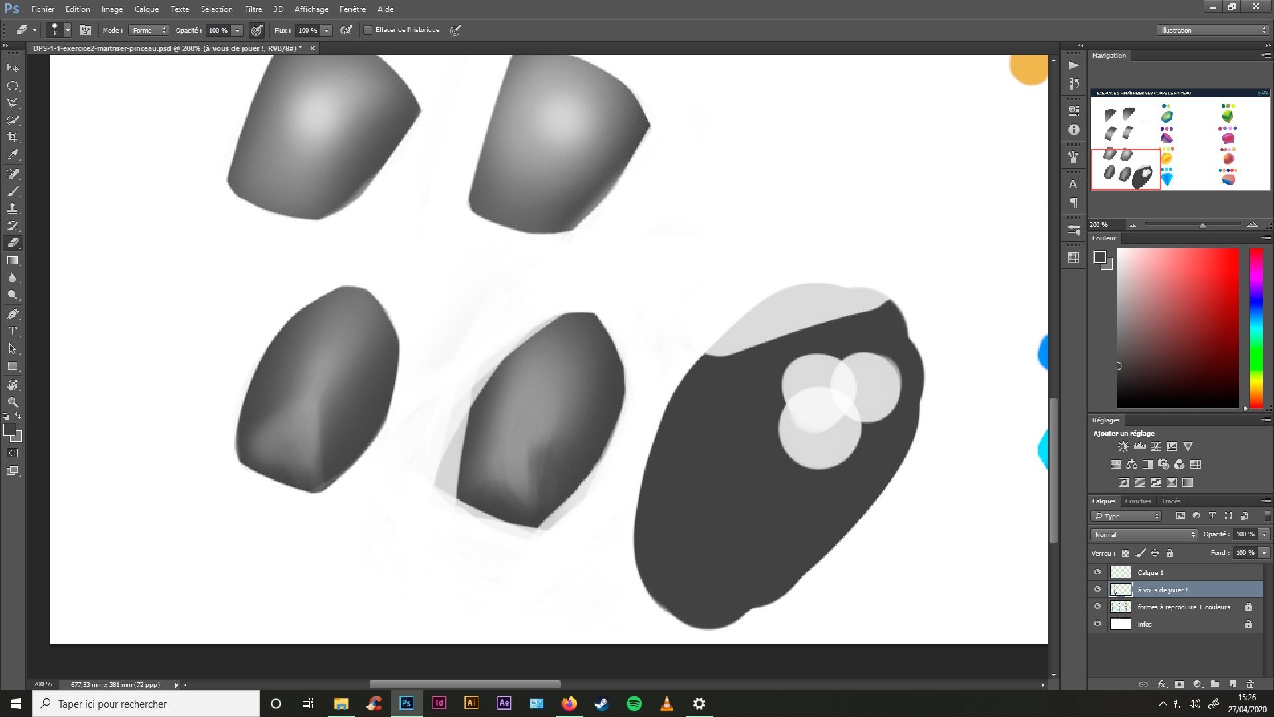The width and height of the screenshot is (1274, 717).
Task: Click the delete layer trash icon
Action: pos(1250,684)
